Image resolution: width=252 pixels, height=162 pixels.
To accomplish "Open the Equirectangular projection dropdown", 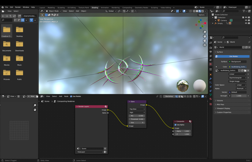I will [238, 77].
